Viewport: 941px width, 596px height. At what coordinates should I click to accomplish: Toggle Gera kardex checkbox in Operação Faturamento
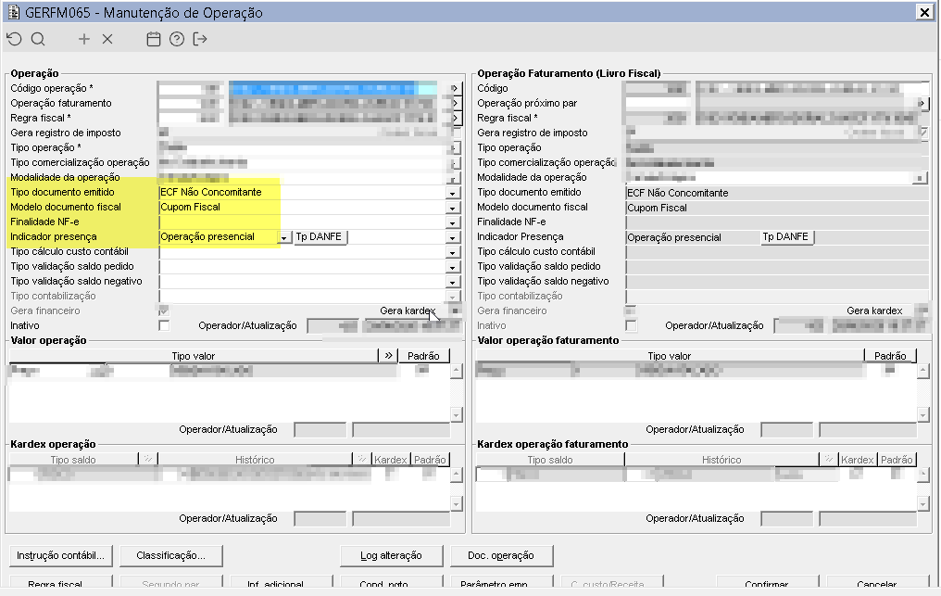pyautogui.click(x=922, y=311)
